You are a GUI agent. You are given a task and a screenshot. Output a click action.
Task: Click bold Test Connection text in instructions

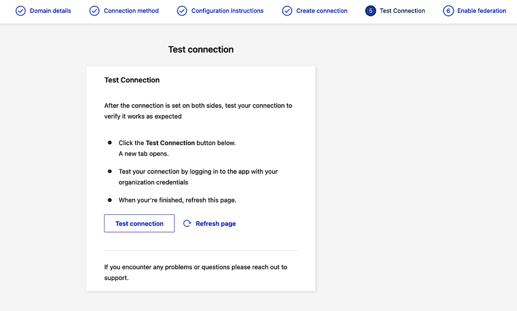pyautogui.click(x=170, y=143)
